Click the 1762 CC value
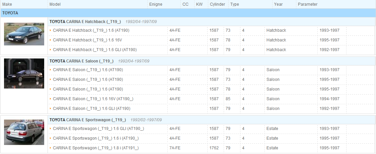The image size is (376, 154). tap(214, 148)
